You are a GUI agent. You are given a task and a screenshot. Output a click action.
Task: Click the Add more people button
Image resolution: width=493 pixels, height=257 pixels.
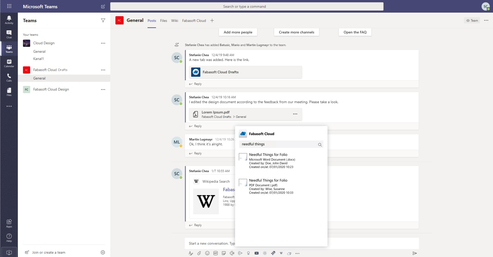[x=238, y=32]
